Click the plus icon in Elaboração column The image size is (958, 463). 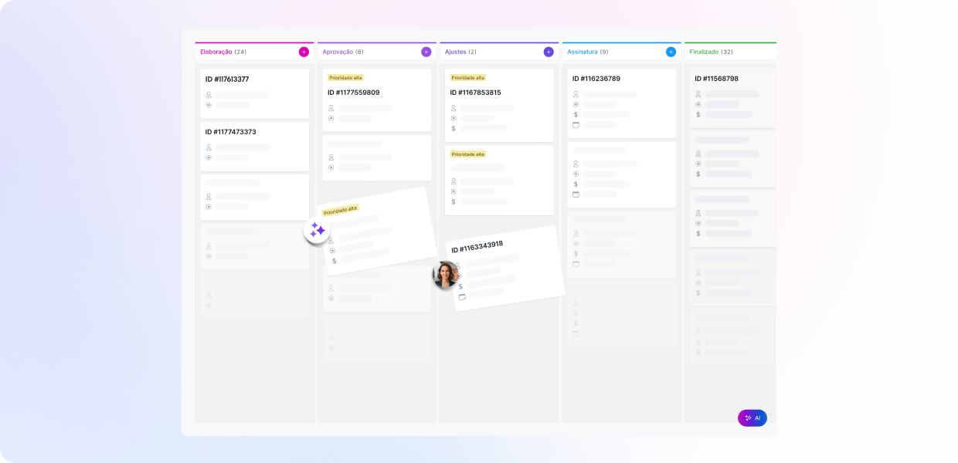[x=304, y=52]
